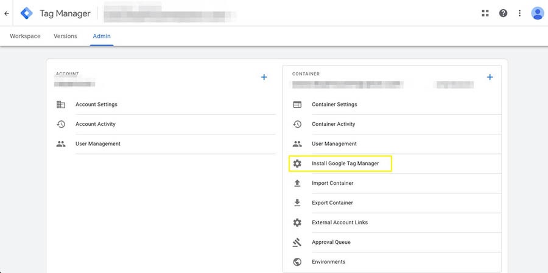Click the Tag Manager title text
The width and height of the screenshot is (548, 273).
[65, 13]
